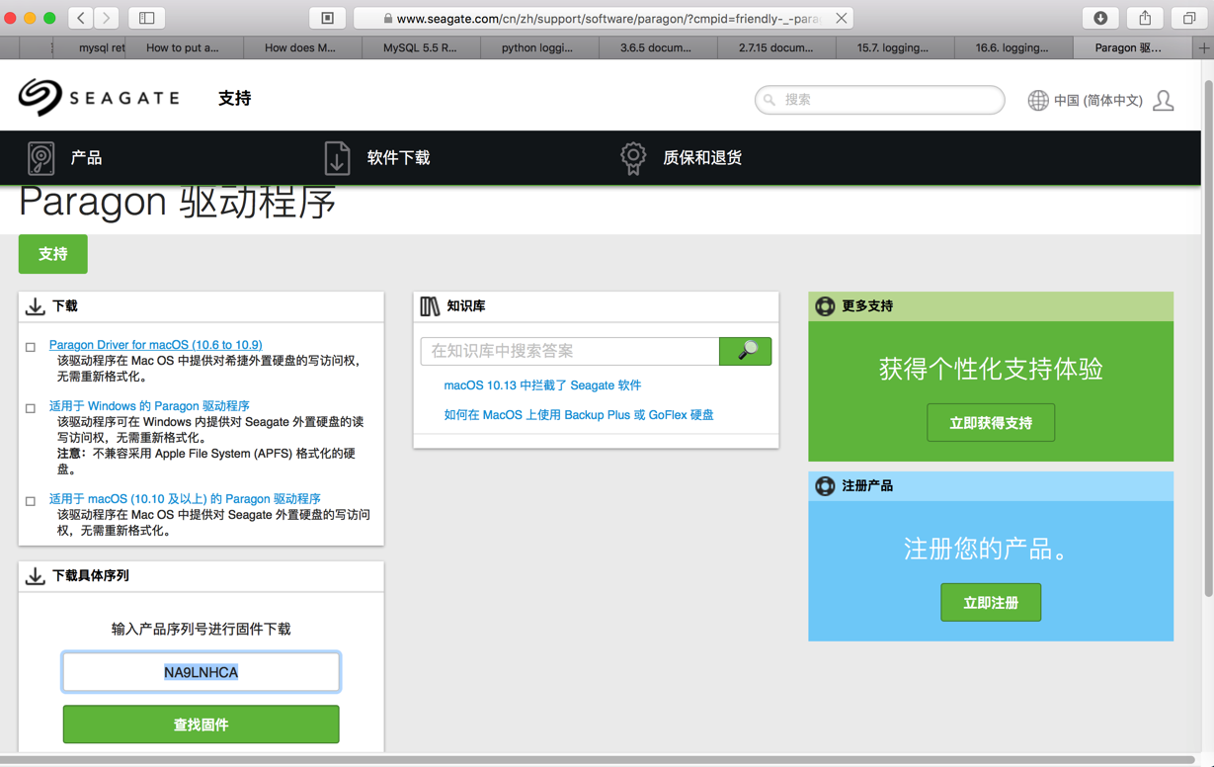Open the 软件下载 navigation menu
The width and height of the screenshot is (1214, 767).
398,158
